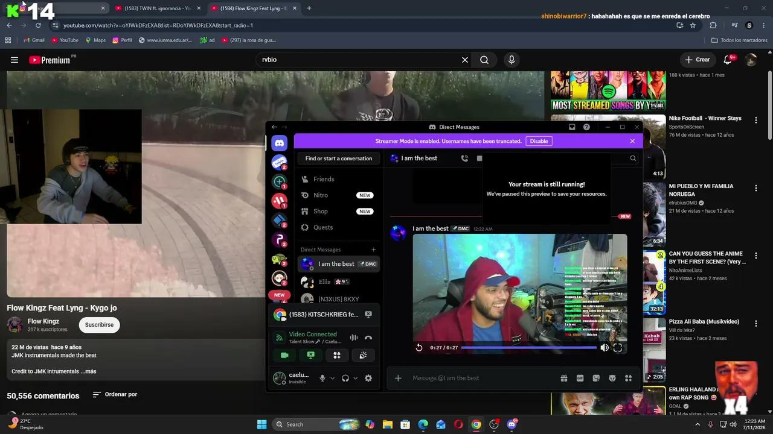The image size is (773, 434).
Task: Open the sticker picker
Action: [x=596, y=378]
